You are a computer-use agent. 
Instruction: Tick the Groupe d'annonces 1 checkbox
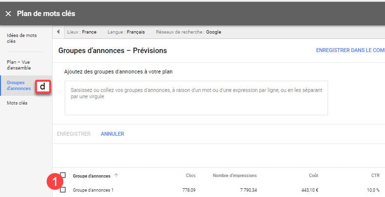(x=63, y=190)
